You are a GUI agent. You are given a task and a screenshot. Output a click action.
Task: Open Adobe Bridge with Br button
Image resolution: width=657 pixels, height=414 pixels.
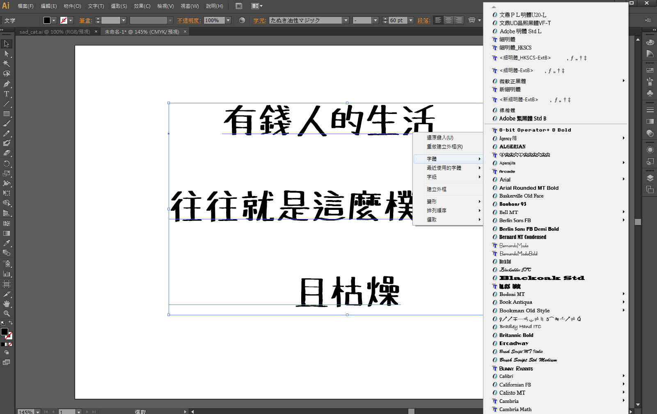pos(239,6)
